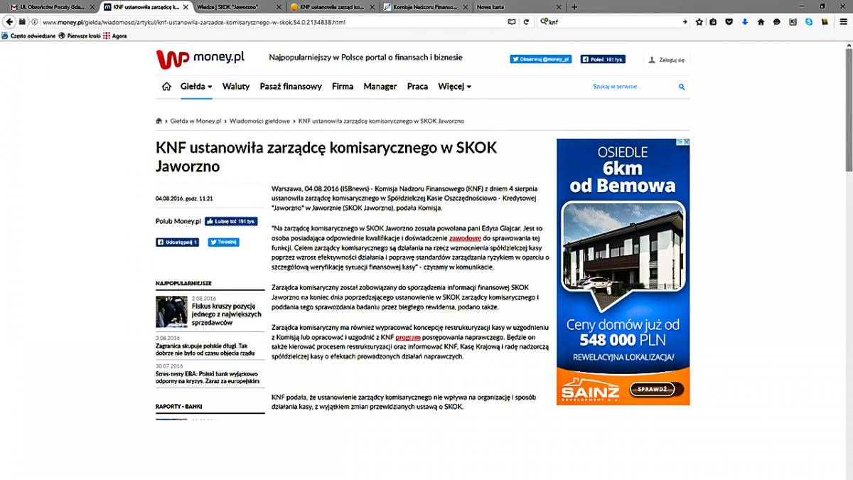Open the 'Pasaż finansowy' section

pyautogui.click(x=291, y=87)
